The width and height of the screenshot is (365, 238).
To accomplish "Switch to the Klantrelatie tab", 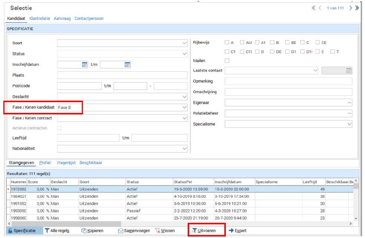I will coord(40,19).
